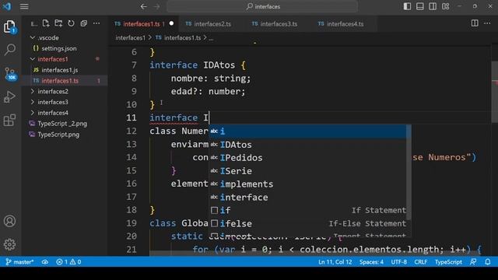Go back with the navigation arrow
Image resolution: width=498 pixels, height=280 pixels.
tap(143, 6)
